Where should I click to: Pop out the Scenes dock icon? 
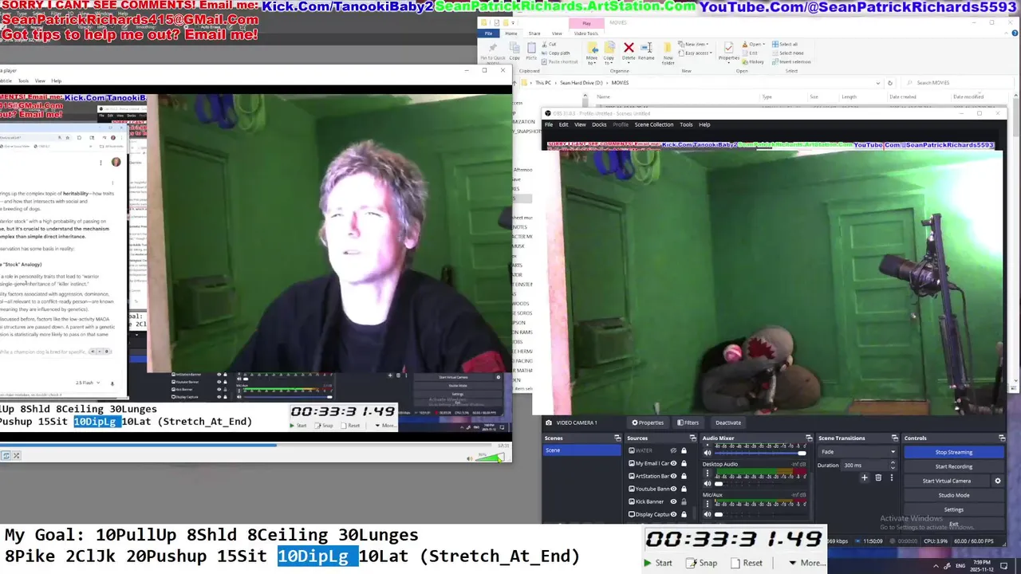617,438
